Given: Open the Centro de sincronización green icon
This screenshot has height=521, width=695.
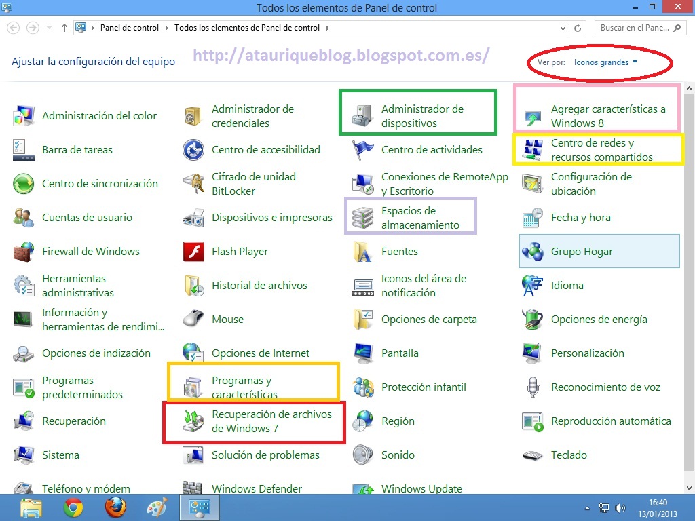Looking at the screenshot, I should [24, 184].
